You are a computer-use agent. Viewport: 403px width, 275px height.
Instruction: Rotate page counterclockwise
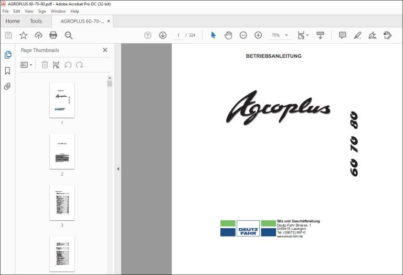click(68, 65)
